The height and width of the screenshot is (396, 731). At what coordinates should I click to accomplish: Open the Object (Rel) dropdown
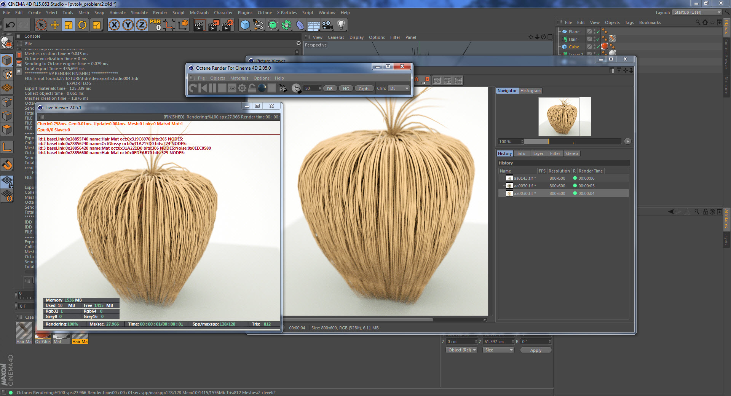click(x=462, y=350)
